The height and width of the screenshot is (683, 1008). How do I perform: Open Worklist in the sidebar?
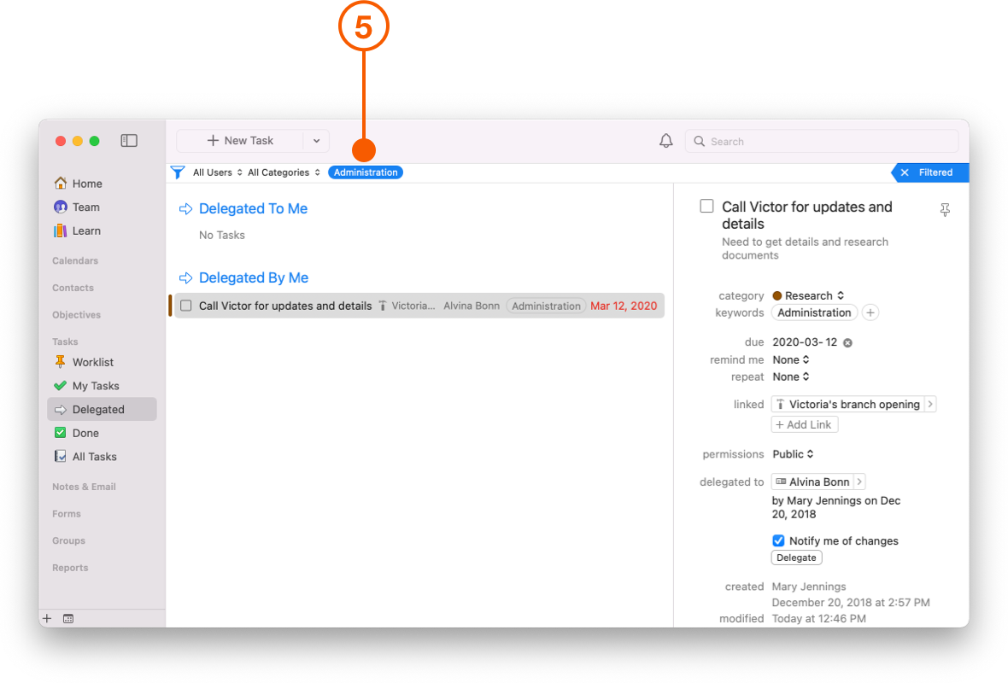[x=92, y=362]
